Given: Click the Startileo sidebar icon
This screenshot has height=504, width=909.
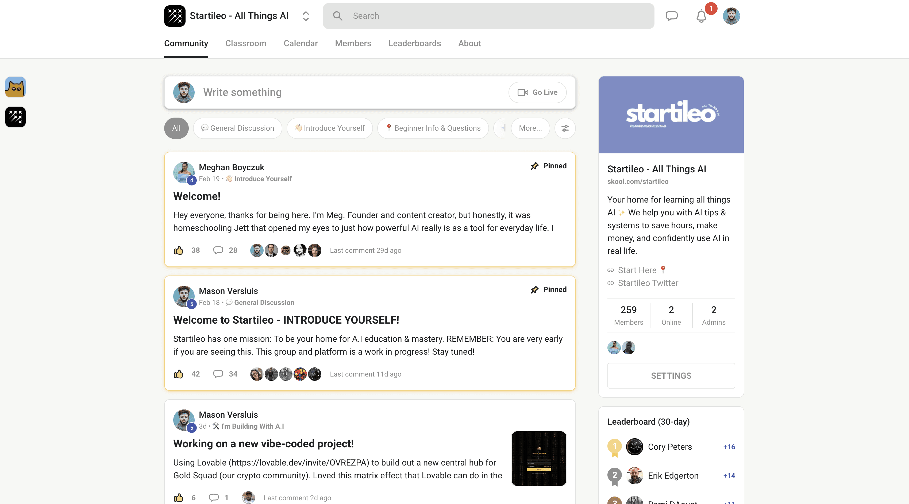Looking at the screenshot, I should tap(16, 117).
